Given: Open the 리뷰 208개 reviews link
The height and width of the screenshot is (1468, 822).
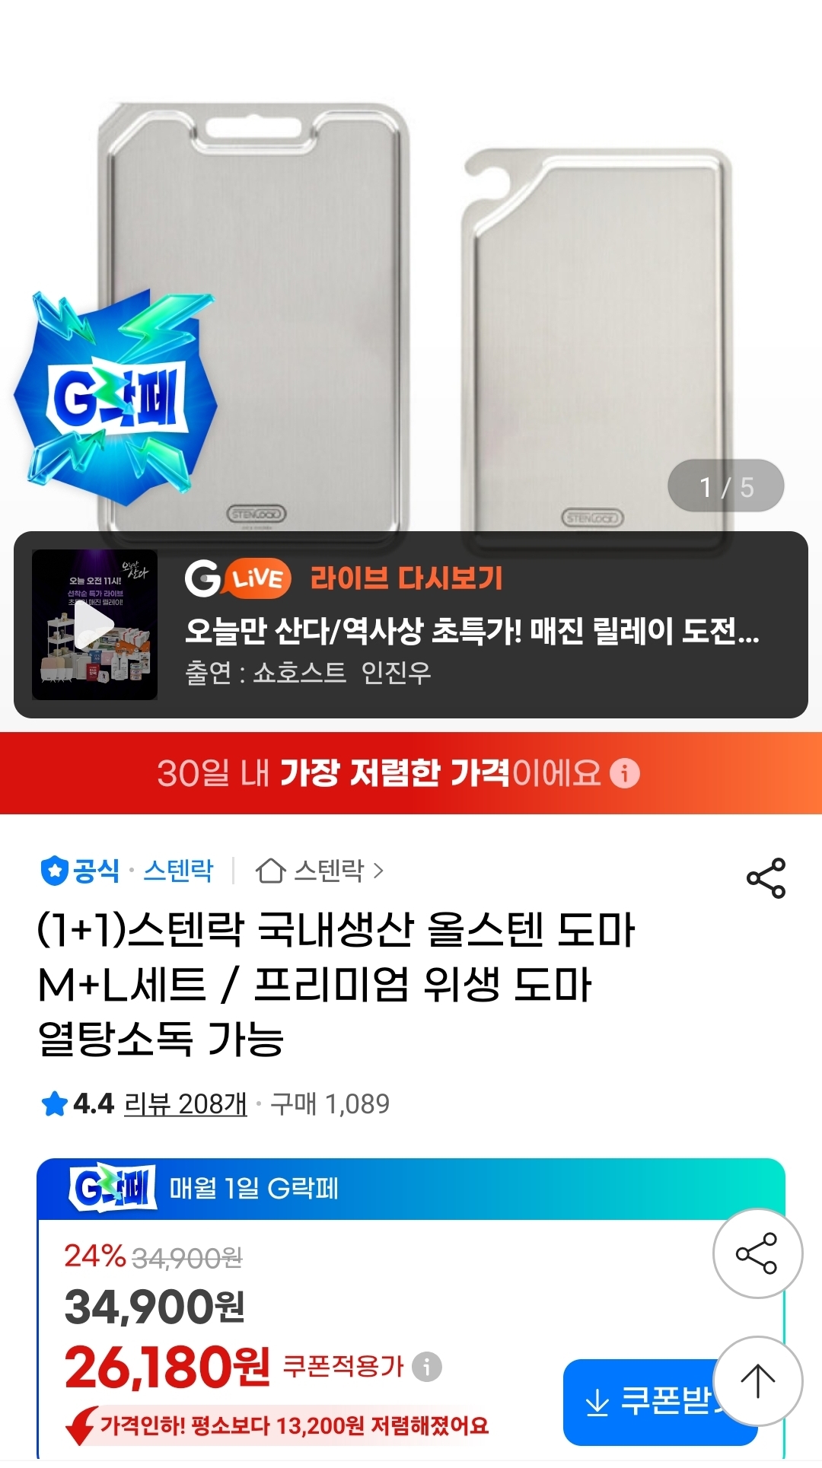Looking at the screenshot, I should pos(186,1103).
